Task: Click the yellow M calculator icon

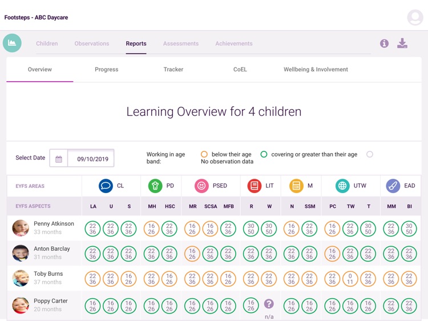Action: [296, 186]
